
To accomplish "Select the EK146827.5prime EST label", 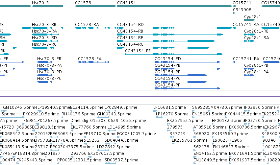I will [x=231, y=147].
